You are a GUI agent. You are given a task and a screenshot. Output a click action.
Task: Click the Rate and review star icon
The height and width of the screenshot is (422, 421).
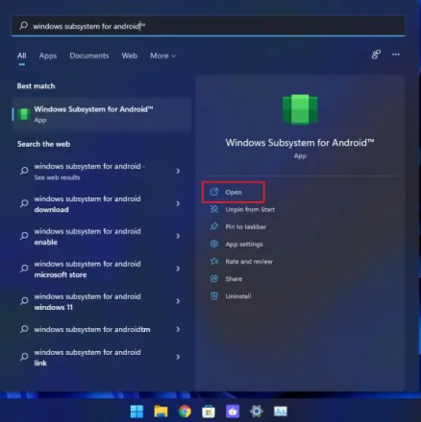point(214,261)
